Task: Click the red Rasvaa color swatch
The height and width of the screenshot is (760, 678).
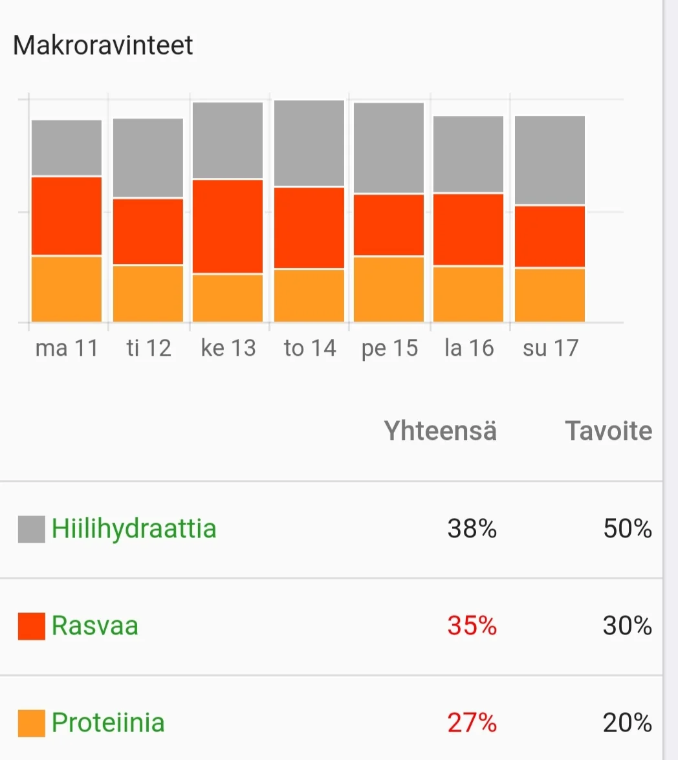Action: point(32,626)
